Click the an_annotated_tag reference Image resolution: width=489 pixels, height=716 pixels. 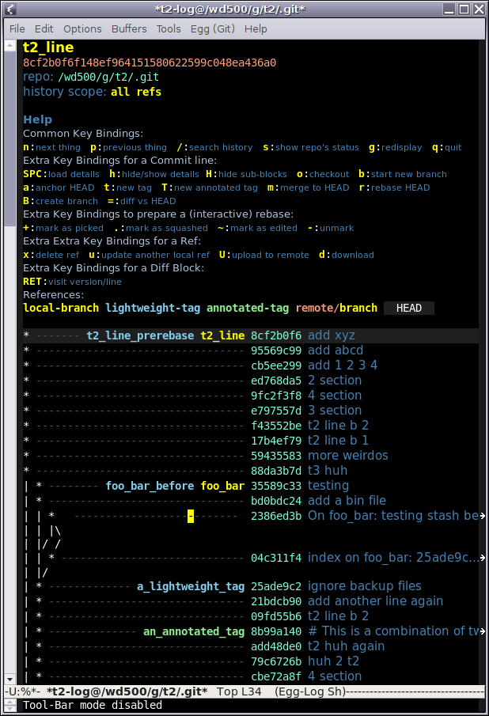coord(194,631)
